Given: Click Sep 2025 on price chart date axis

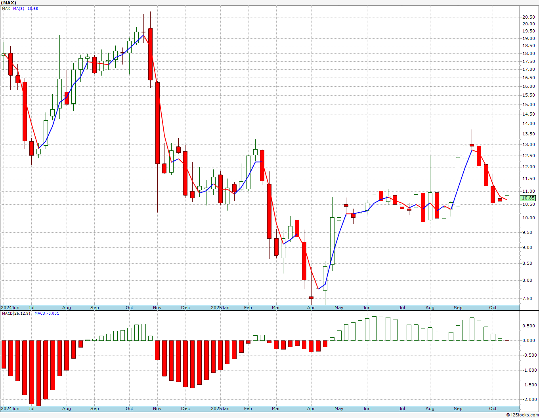Looking at the screenshot, I should click(458, 308).
